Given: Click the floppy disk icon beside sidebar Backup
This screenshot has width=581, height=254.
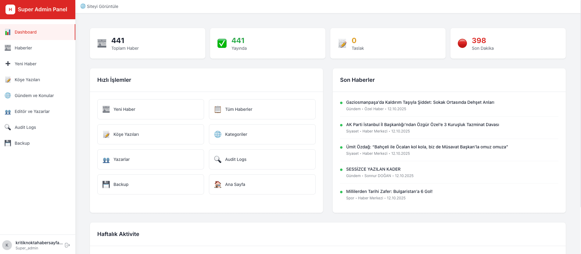Looking at the screenshot, I should (x=8, y=143).
